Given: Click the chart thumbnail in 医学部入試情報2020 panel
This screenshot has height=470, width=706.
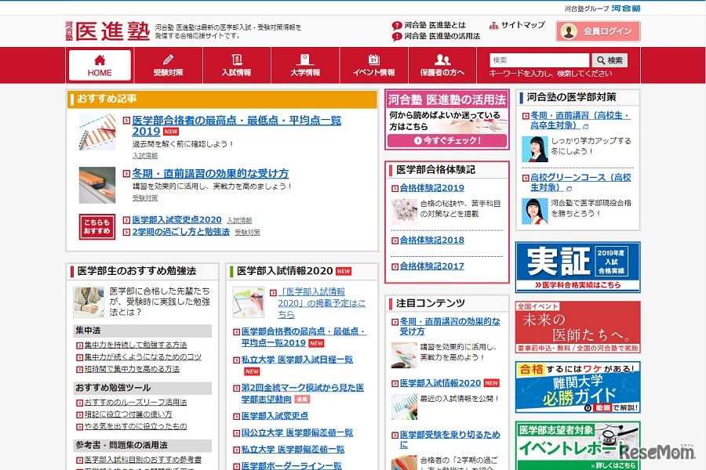Looking at the screenshot, I should (248, 302).
